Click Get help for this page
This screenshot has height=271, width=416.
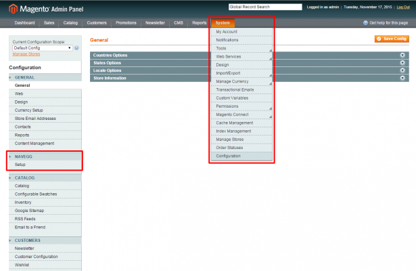(x=389, y=23)
